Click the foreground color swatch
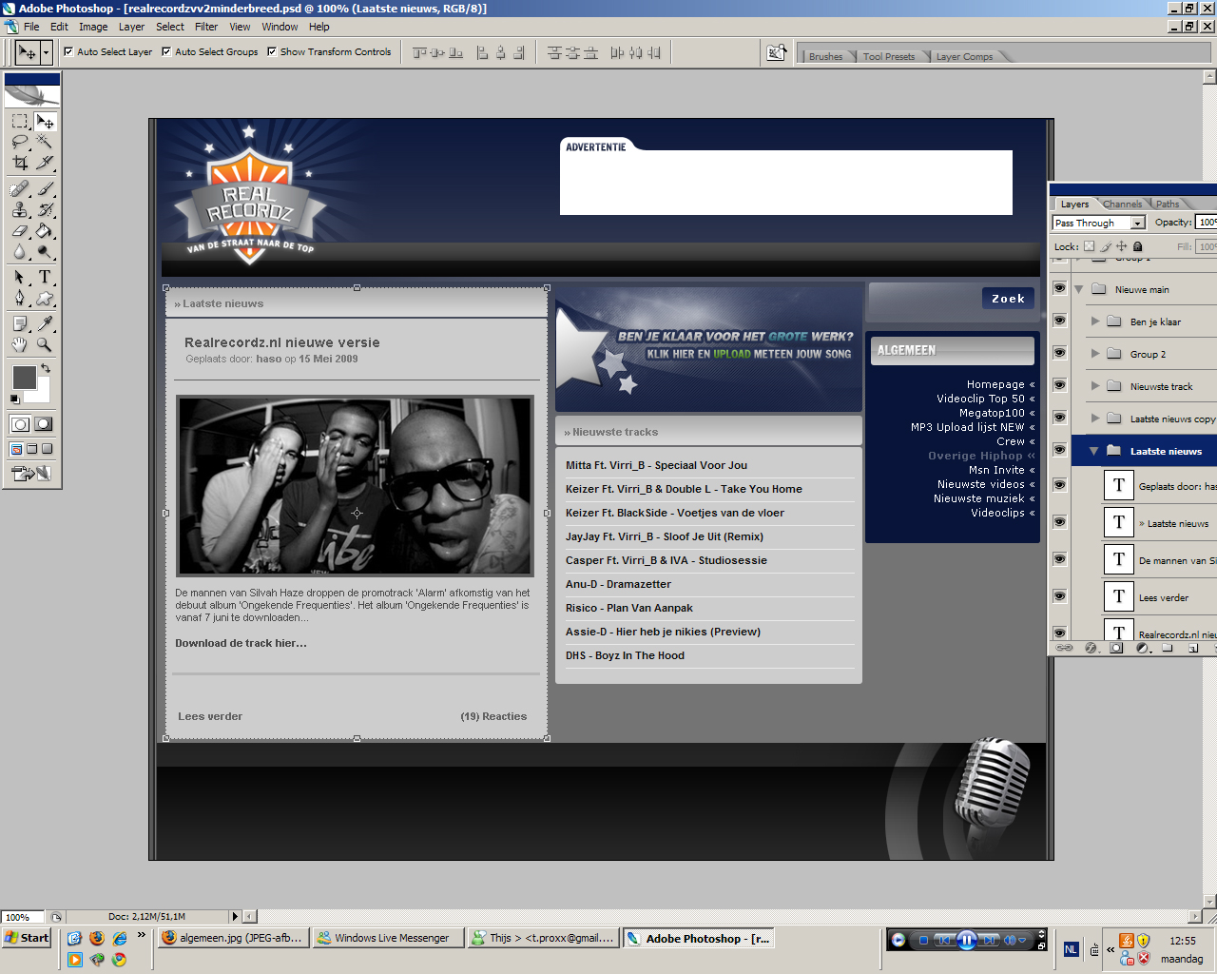1217x974 pixels. coord(24,377)
